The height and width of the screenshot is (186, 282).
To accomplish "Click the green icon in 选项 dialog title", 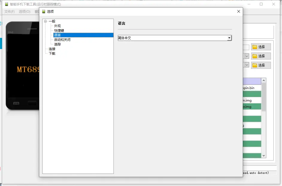I will coord(44,11).
